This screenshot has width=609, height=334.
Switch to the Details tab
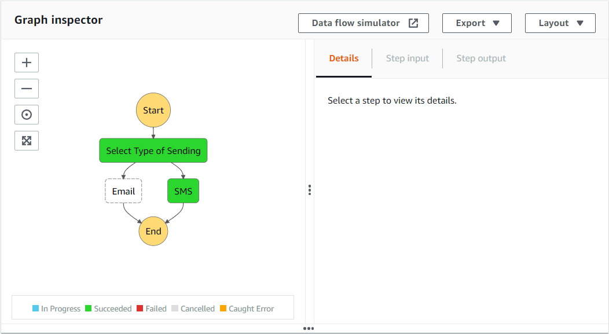click(x=344, y=58)
